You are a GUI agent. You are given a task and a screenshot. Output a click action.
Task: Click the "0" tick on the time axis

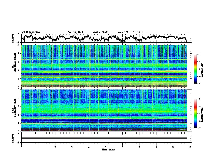click(21, 147)
